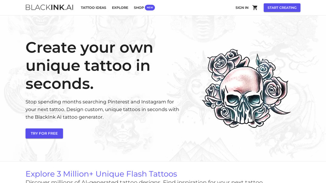Image resolution: width=326 pixels, height=183 pixels.
Task: Click the 'Explore 3 Million+ Unique Flash Tattoos' heading
Action: (x=101, y=174)
